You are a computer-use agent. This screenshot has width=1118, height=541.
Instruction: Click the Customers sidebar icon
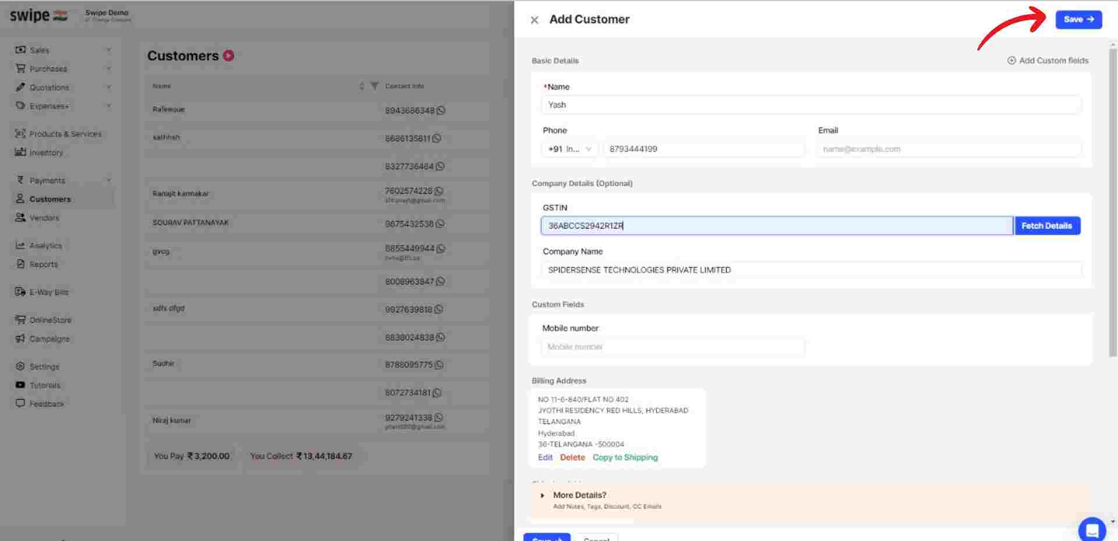20,198
